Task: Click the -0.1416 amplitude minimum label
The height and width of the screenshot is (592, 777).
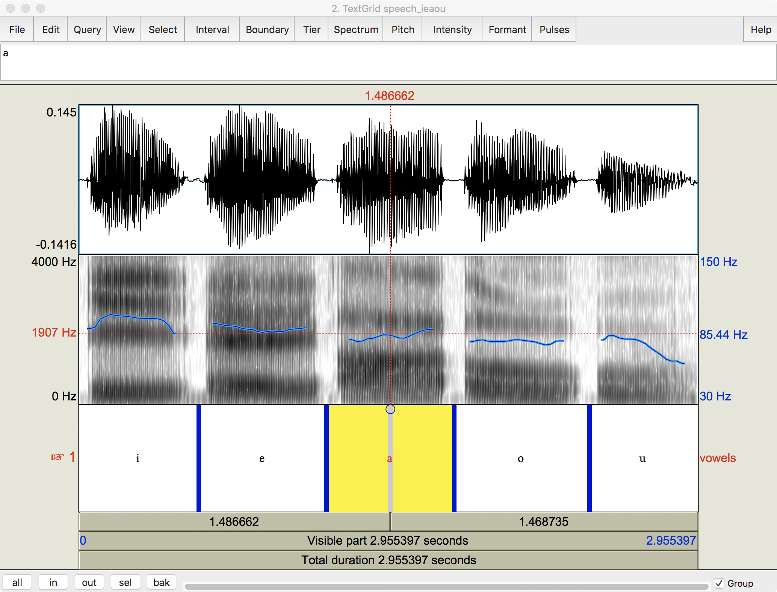Action: click(56, 245)
